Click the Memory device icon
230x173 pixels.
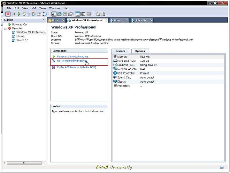[x=115, y=56]
